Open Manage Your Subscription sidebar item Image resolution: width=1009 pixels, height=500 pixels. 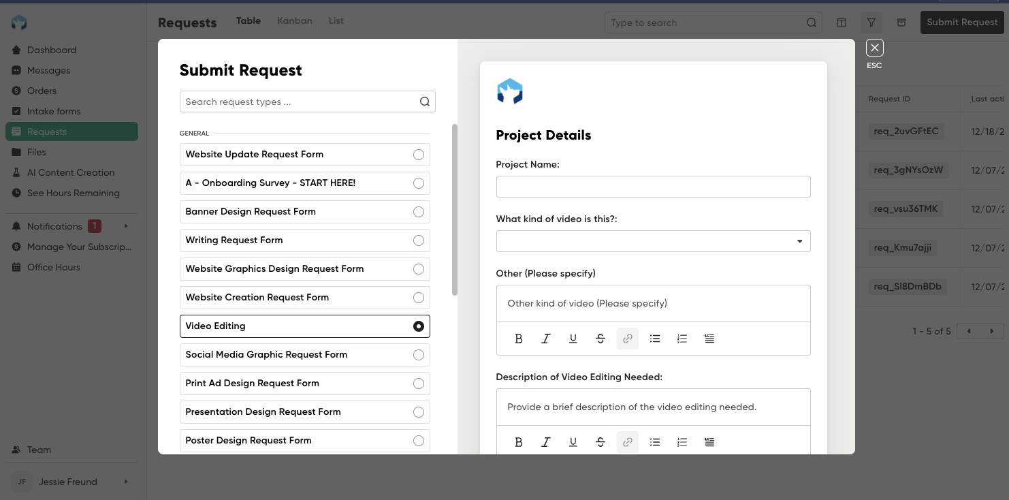point(71,247)
